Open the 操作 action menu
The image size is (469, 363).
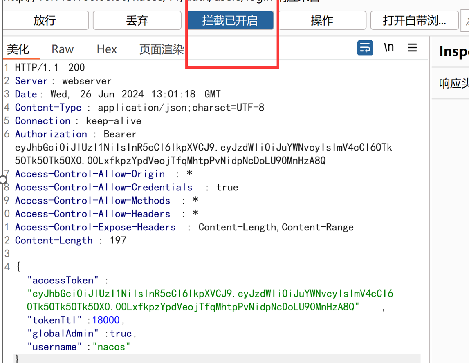[322, 20]
